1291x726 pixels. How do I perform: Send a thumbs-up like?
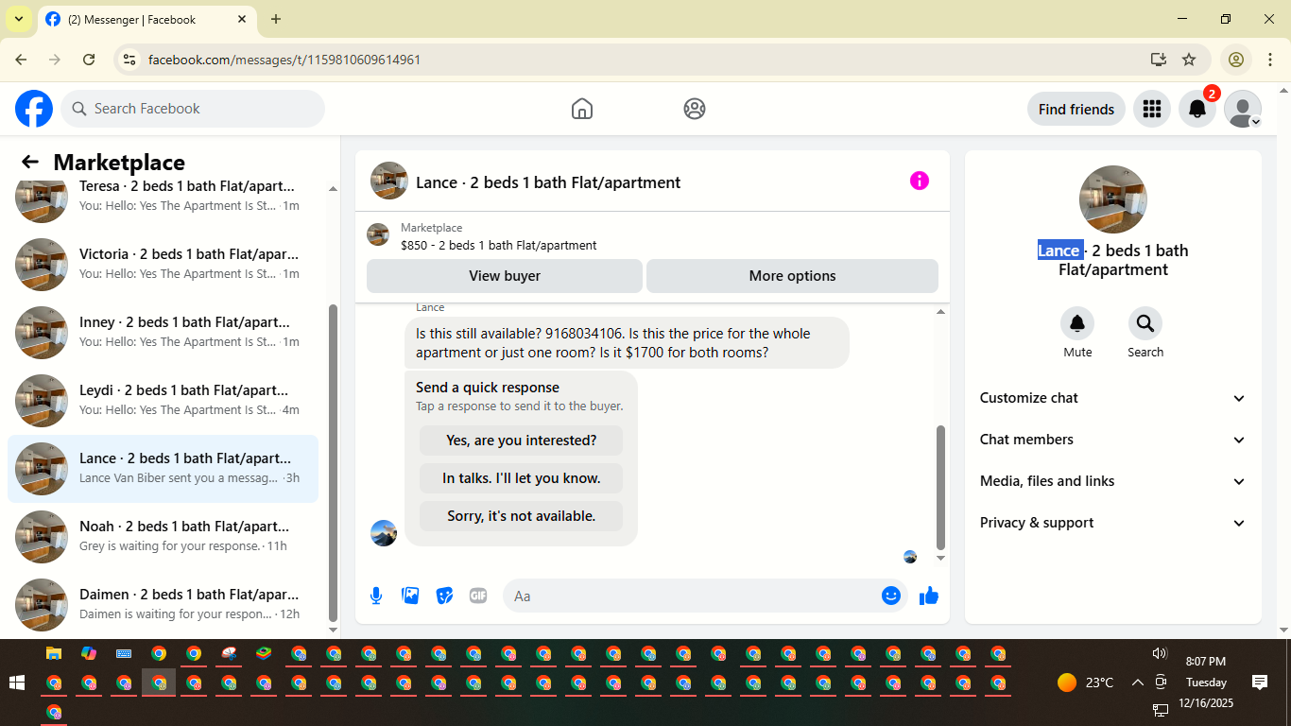(x=929, y=596)
